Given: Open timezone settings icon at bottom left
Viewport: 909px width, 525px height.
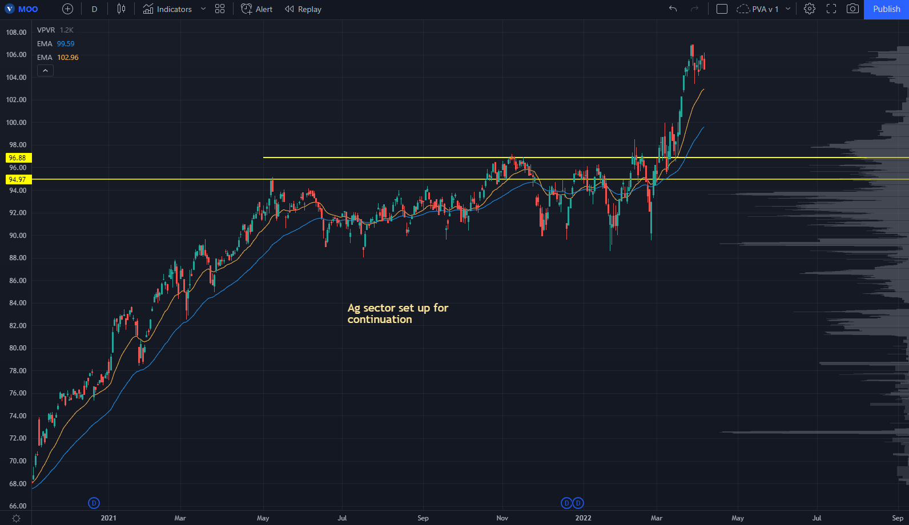Looking at the screenshot, I should coord(16,518).
